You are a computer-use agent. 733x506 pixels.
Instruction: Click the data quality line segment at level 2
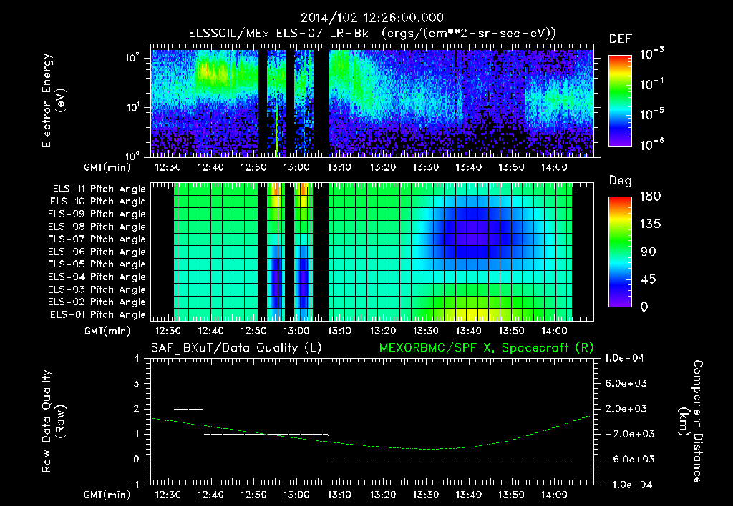(x=189, y=409)
